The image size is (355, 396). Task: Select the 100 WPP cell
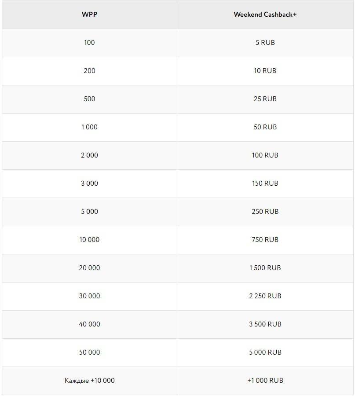[89, 43]
